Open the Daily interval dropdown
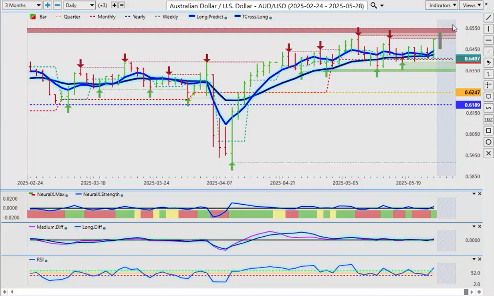The image size is (494, 296). coord(79,5)
